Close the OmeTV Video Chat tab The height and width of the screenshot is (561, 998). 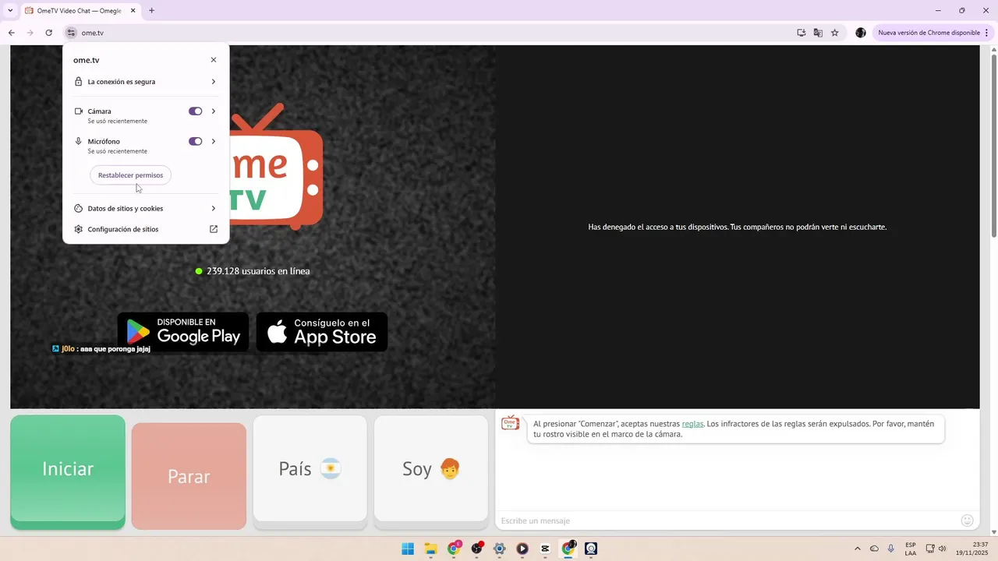[x=133, y=11]
